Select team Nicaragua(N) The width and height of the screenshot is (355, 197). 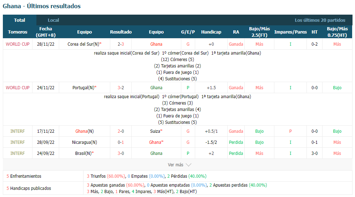(x=85, y=142)
